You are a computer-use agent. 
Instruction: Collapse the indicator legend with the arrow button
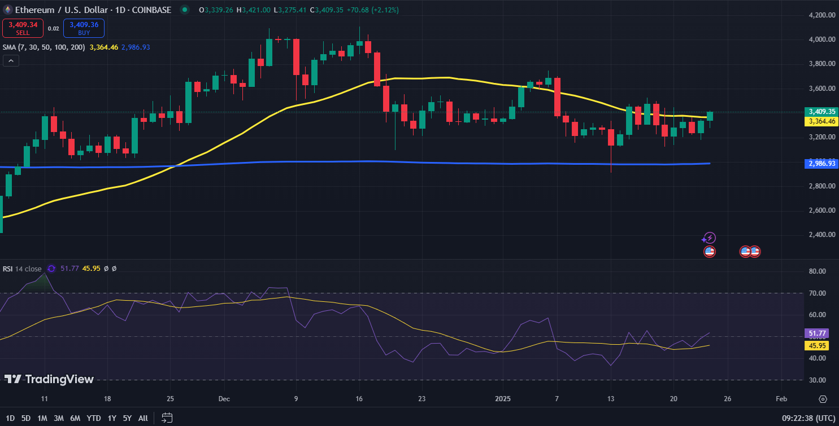click(11, 61)
